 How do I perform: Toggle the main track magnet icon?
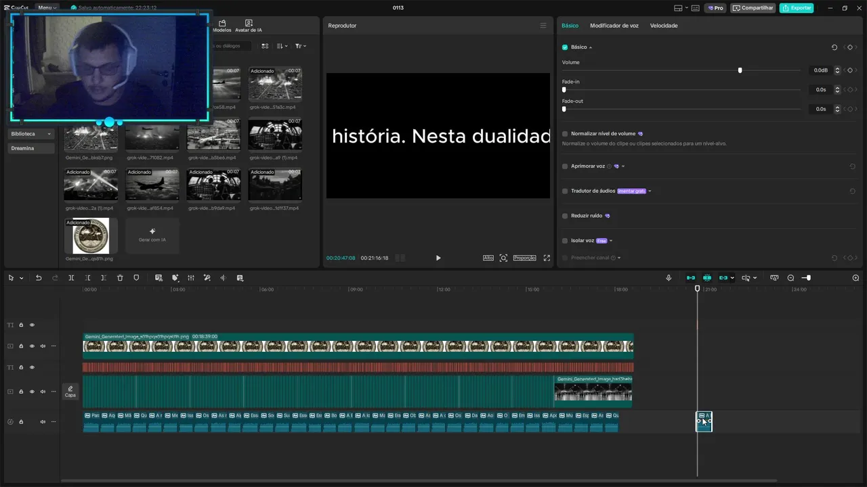pyautogui.click(x=691, y=278)
